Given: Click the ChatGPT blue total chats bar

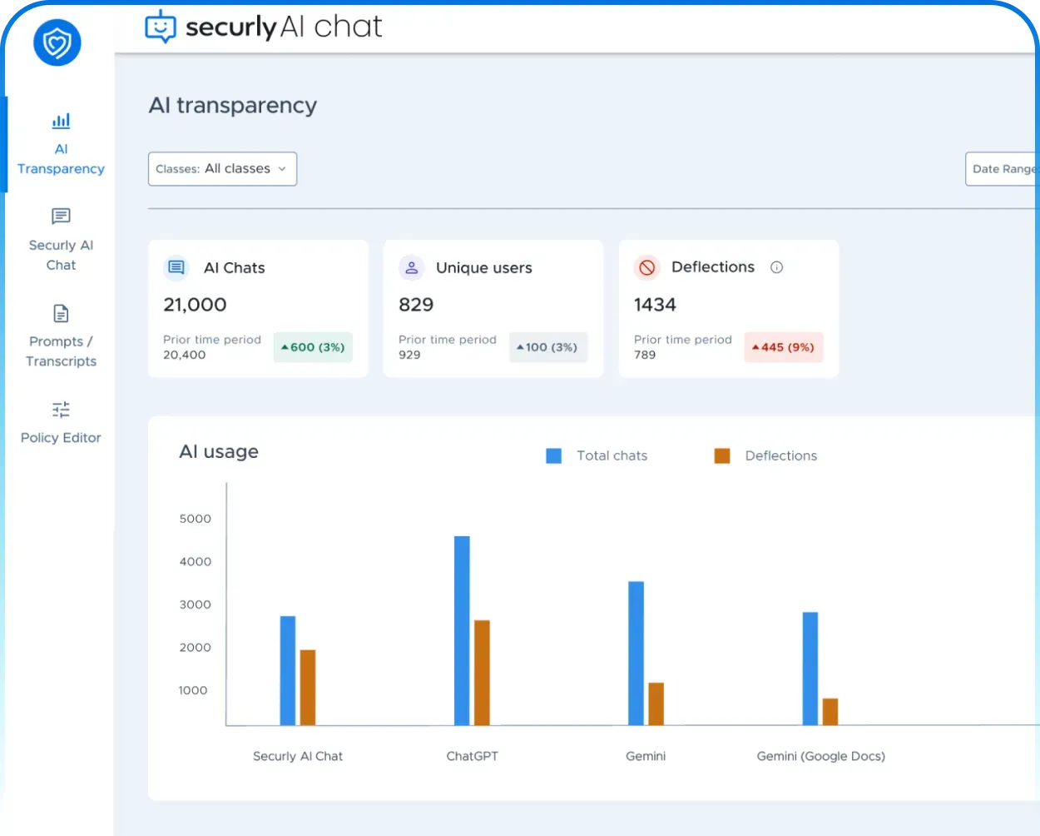Looking at the screenshot, I should click(462, 630).
